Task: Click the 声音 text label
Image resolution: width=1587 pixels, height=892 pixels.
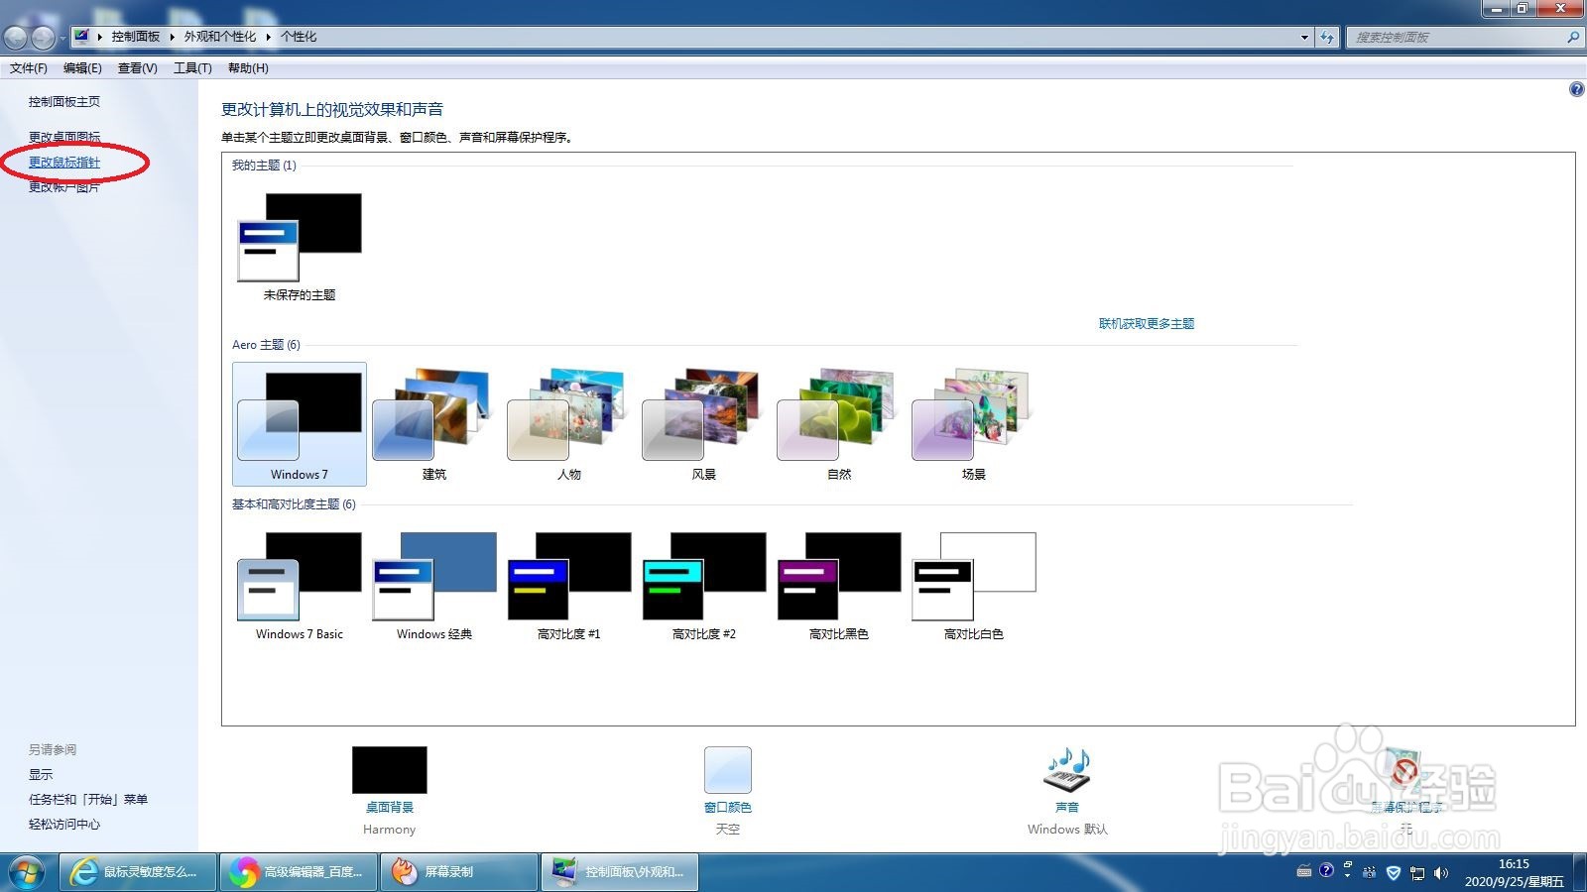Action: (x=1067, y=808)
